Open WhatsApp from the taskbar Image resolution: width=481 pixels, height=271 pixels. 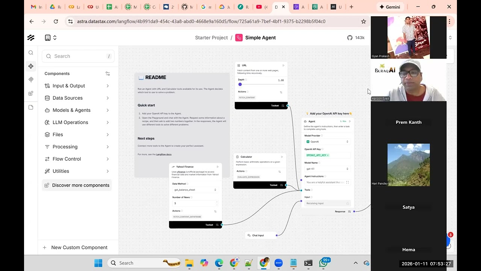[324, 262]
